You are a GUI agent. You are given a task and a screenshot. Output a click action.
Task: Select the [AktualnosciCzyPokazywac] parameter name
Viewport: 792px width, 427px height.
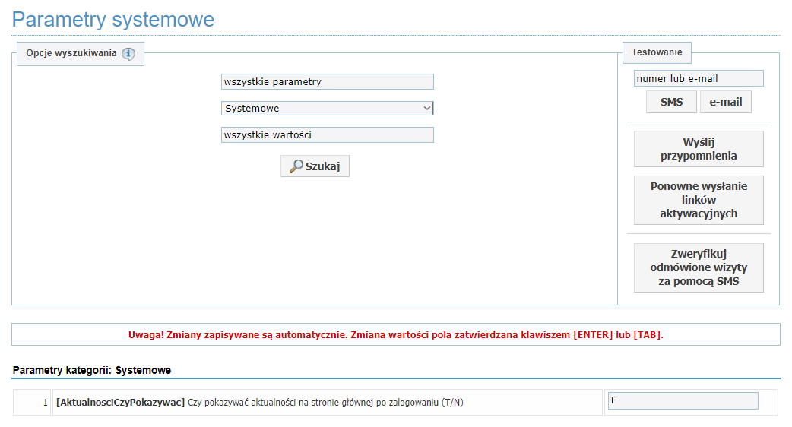(x=120, y=403)
